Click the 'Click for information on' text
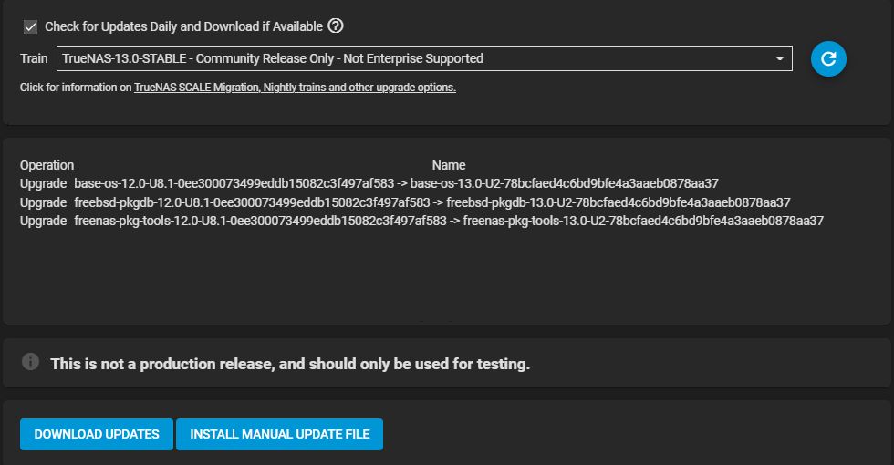Screen dimensions: 894x465 click(x=76, y=88)
